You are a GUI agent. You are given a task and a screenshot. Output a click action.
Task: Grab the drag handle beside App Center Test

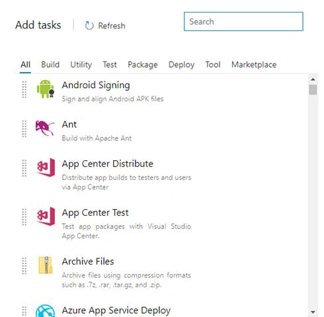pyautogui.click(x=24, y=217)
